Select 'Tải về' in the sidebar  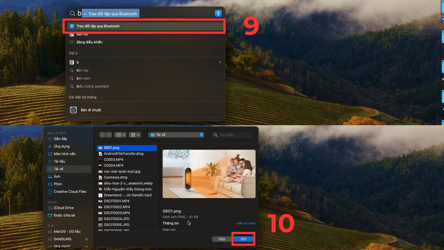68,169
